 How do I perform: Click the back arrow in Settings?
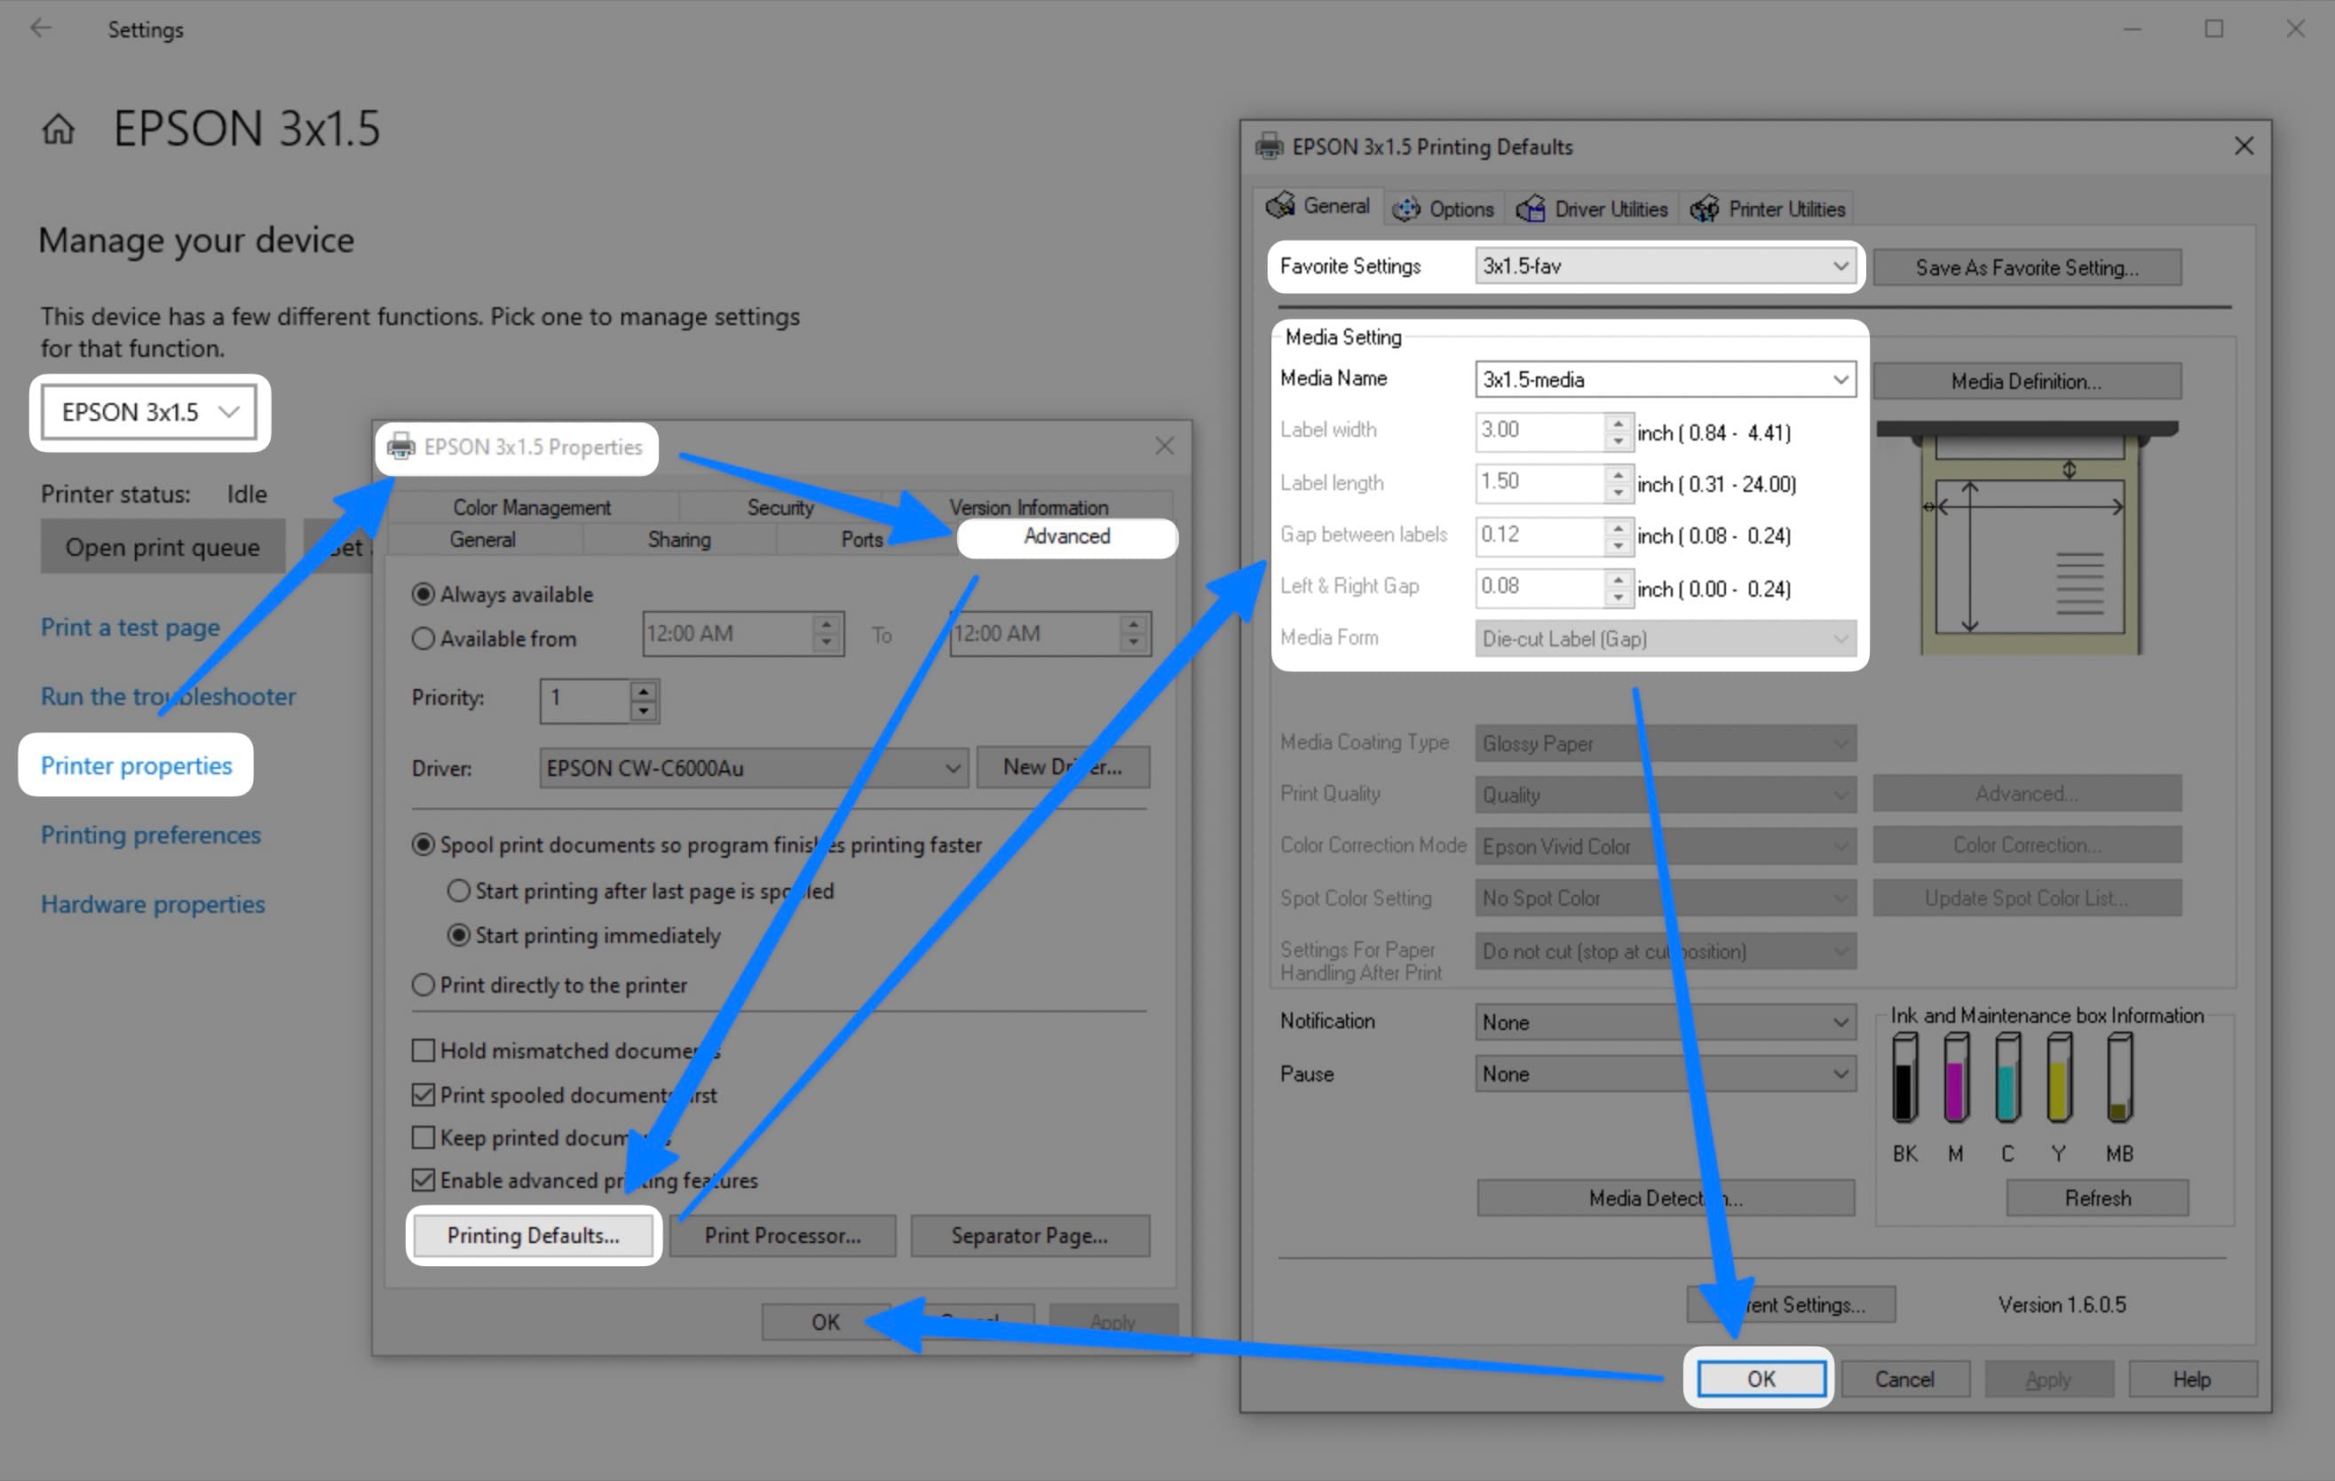point(42,28)
